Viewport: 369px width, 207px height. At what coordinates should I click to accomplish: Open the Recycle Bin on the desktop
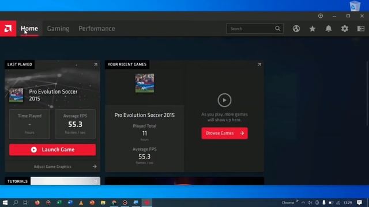355,6
